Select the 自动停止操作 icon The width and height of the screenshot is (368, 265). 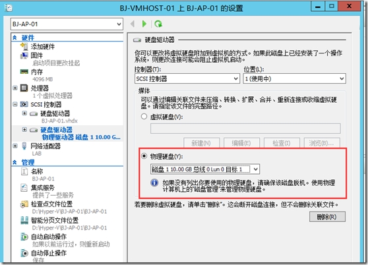pyautogui.click(x=24, y=253)
